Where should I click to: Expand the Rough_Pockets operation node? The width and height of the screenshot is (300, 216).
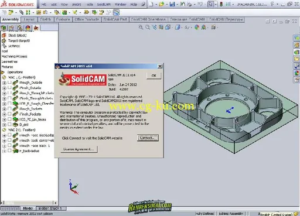(4, 109)
